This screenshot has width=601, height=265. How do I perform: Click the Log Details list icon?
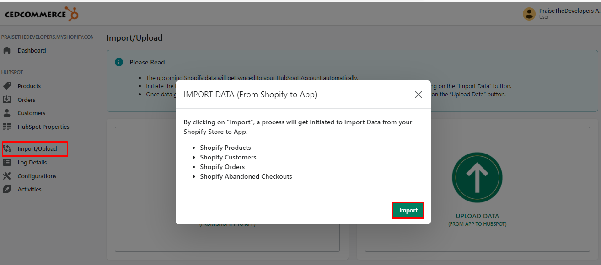coord(7,162)
